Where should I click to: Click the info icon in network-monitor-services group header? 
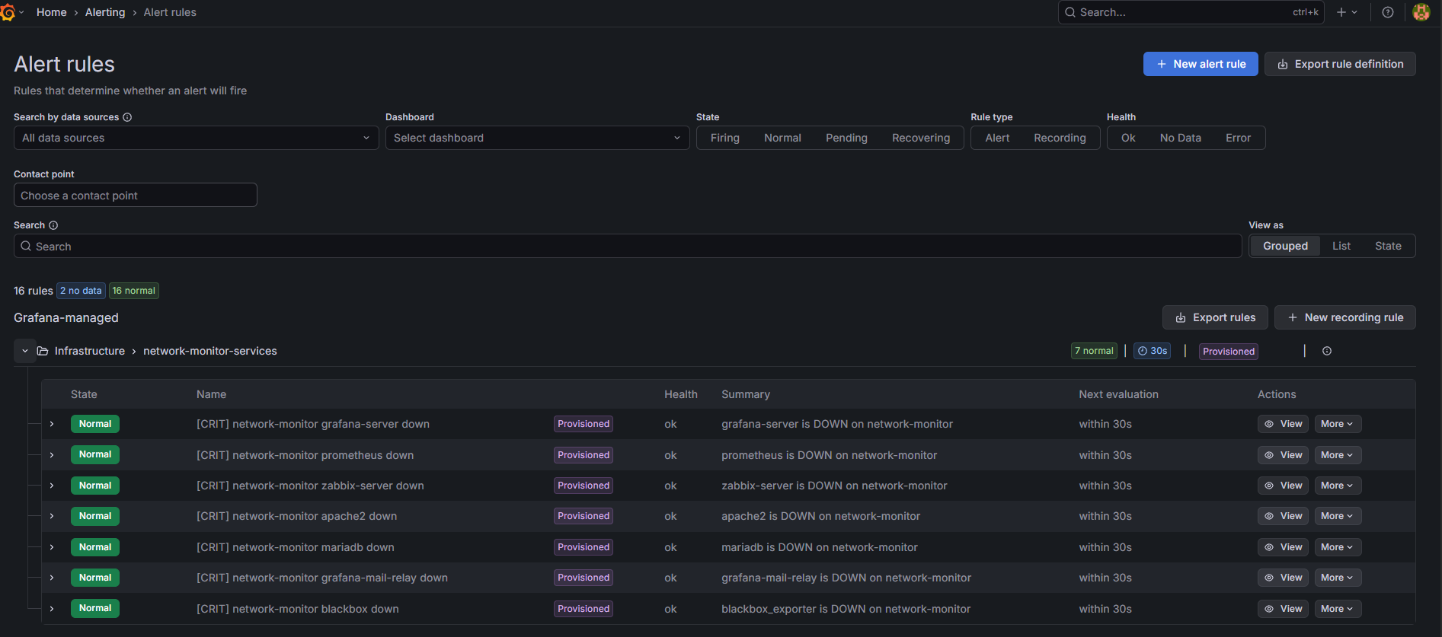point(1327,351)
